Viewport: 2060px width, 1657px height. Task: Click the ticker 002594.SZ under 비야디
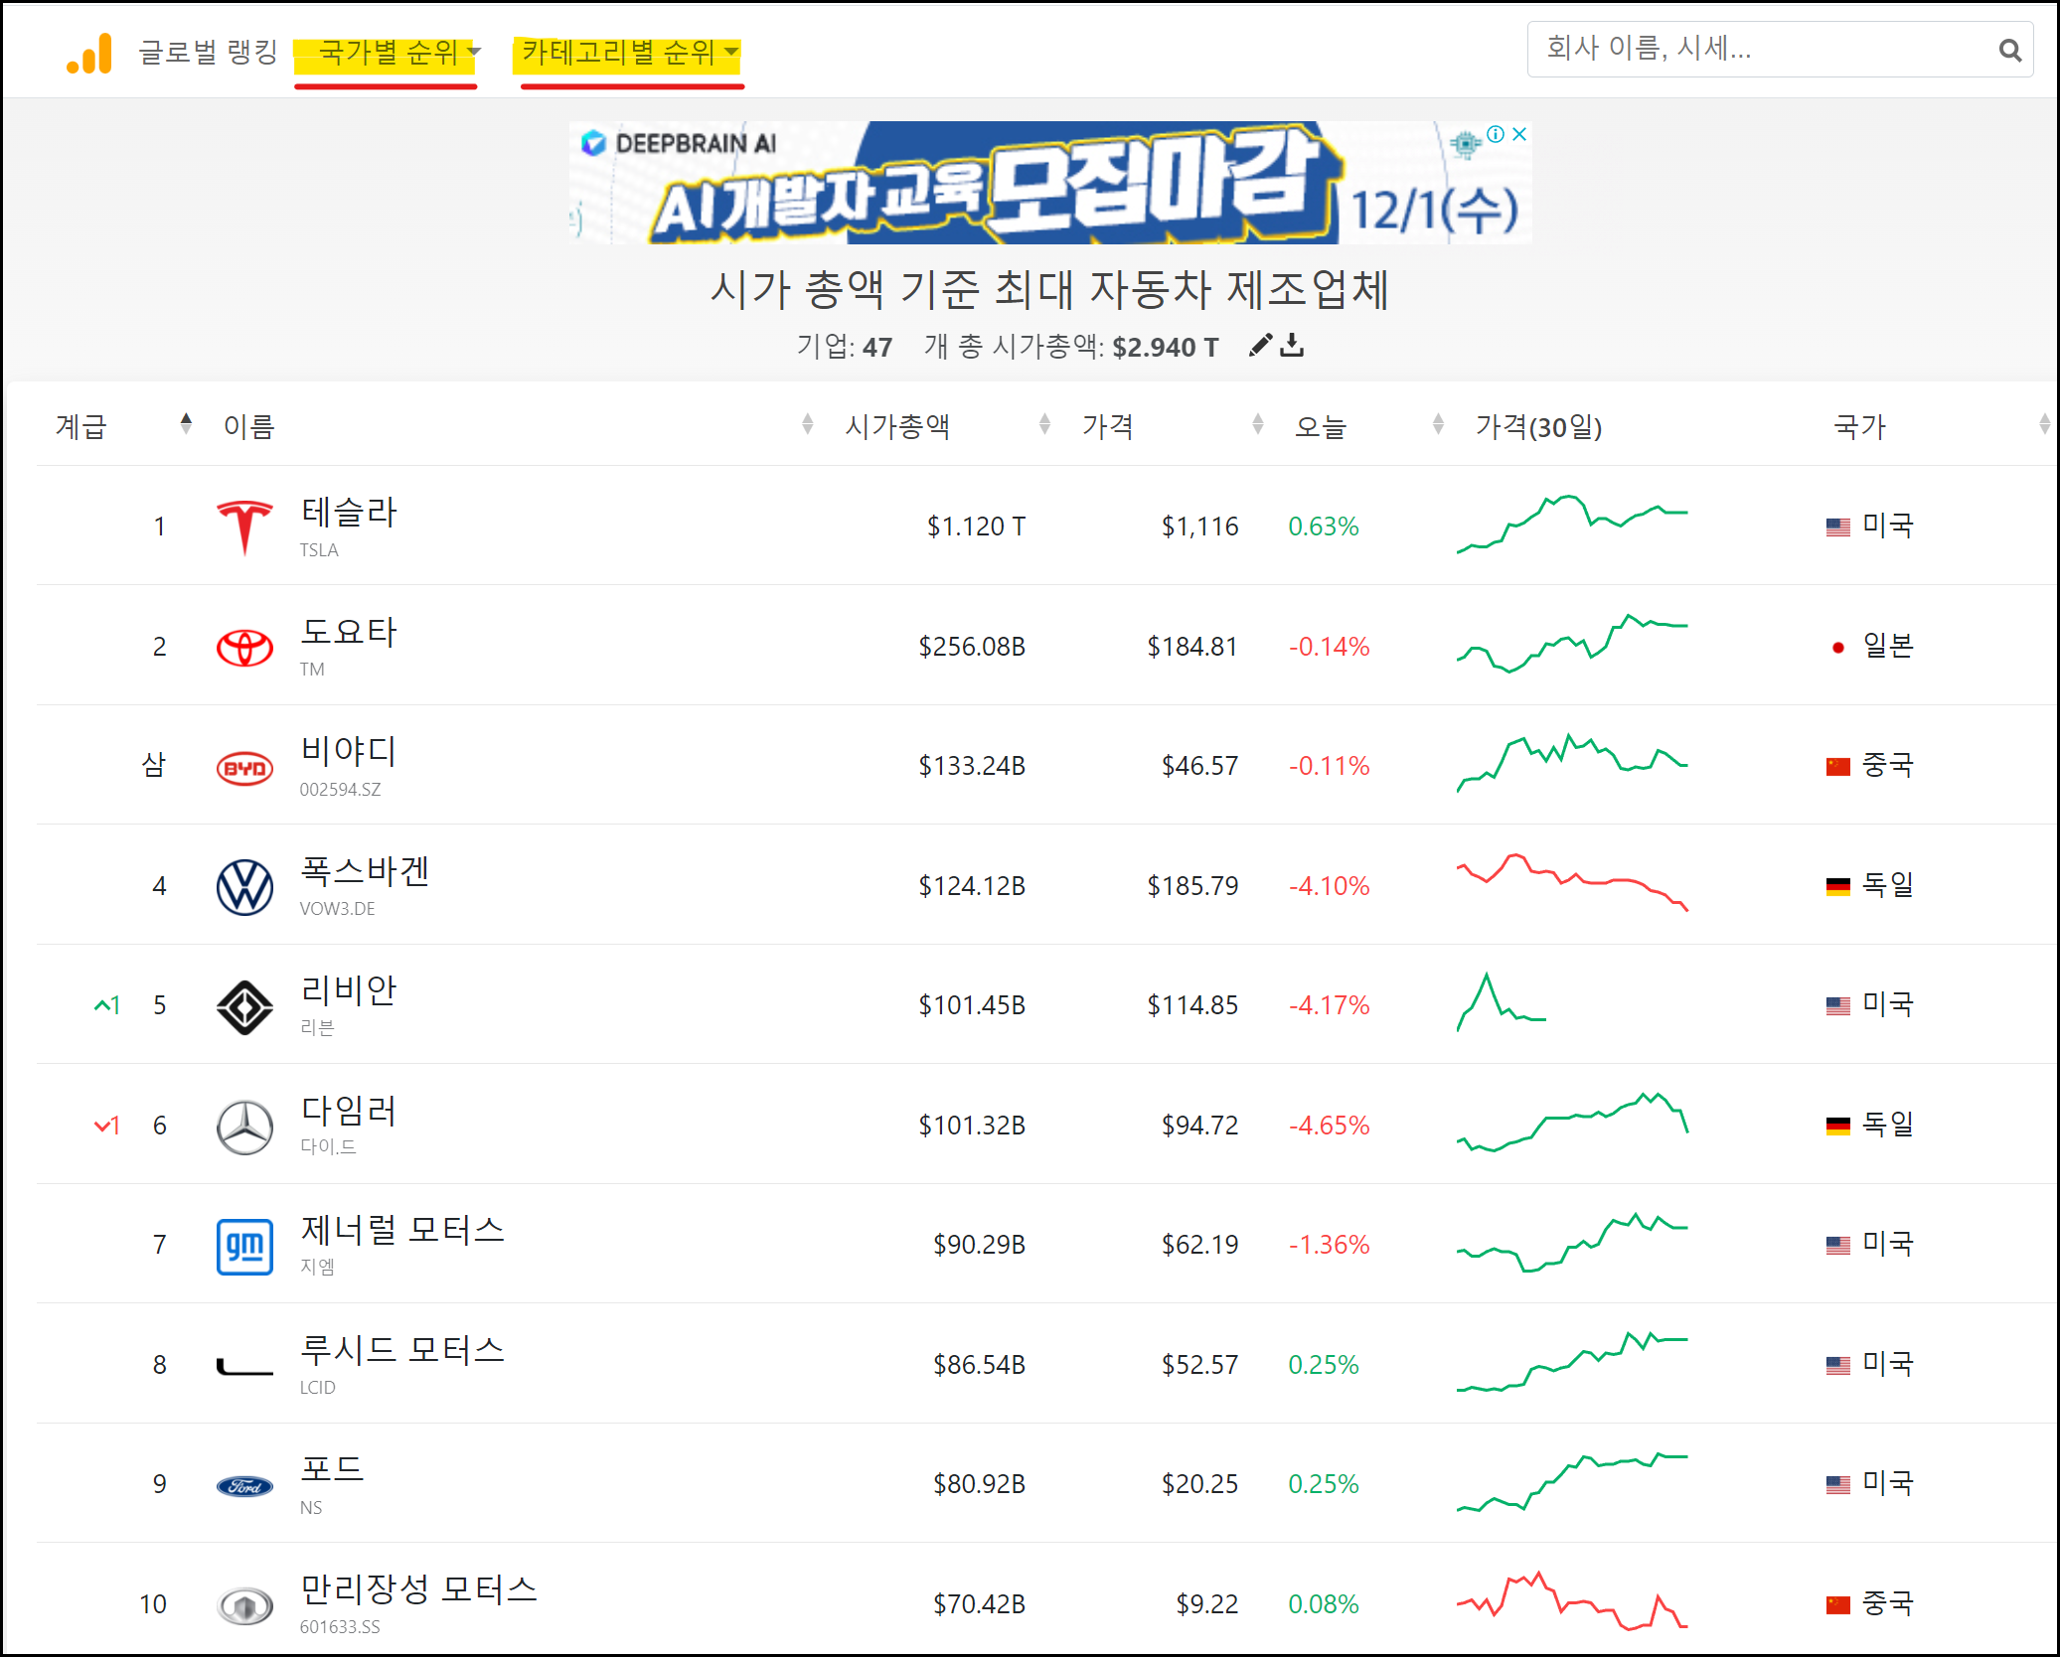[x=340, y=790]
